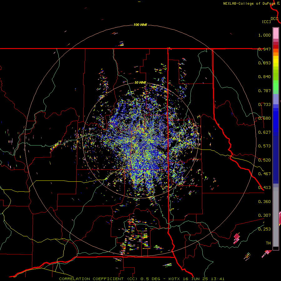Select the 0.947 scale value

(x=264, y=49)
